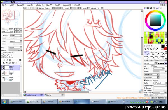
Task: Choose the Select pen tool
Action: click(x=157, y=57)
